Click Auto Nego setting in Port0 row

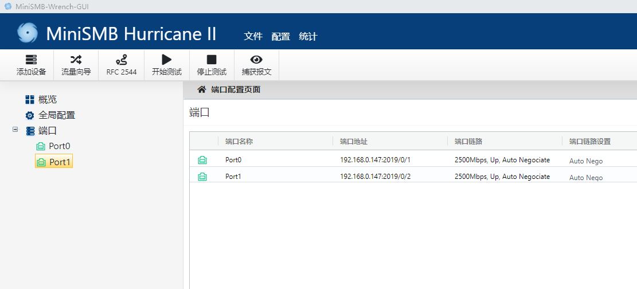[x=586, y=161]
